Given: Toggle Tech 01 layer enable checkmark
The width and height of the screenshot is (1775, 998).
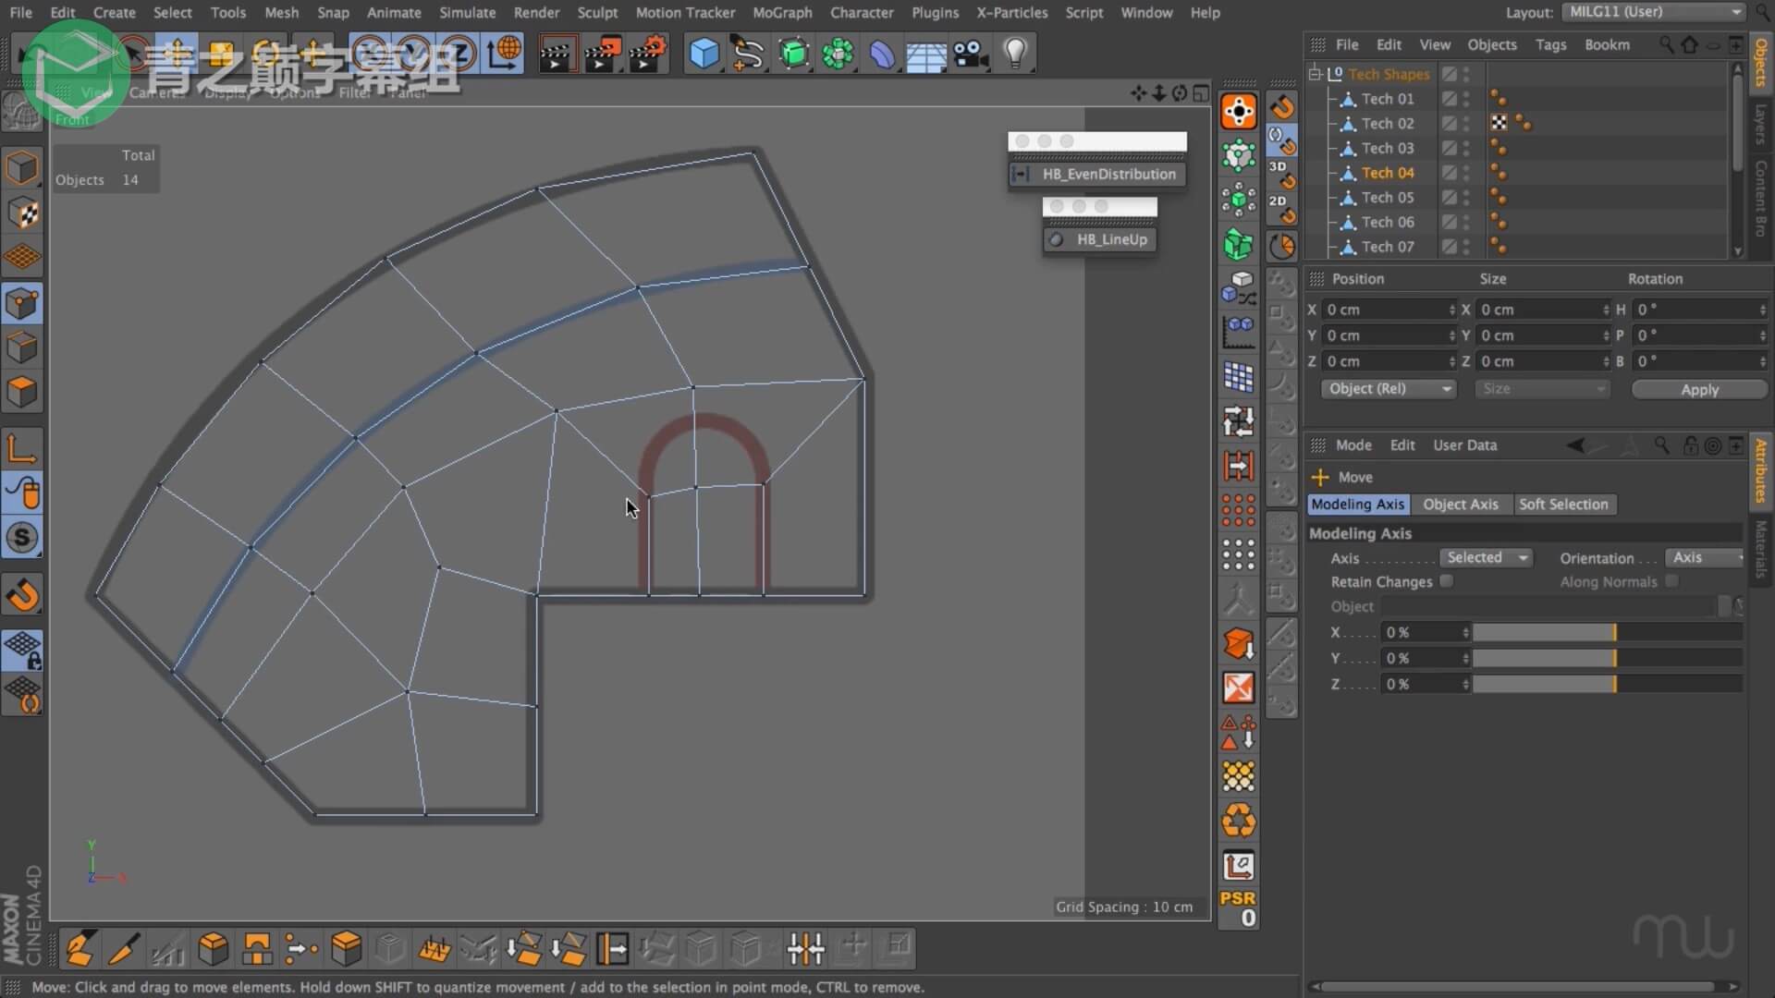Looking at the screenshot, I should [1449, 99].
